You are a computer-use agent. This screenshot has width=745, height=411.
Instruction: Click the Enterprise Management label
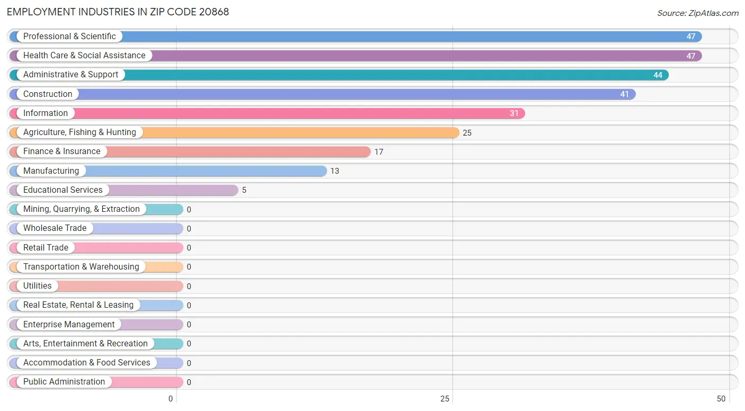69,325
